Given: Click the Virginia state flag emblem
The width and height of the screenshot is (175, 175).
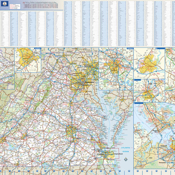Looking at the screenshot, I should tap(5, 4).
